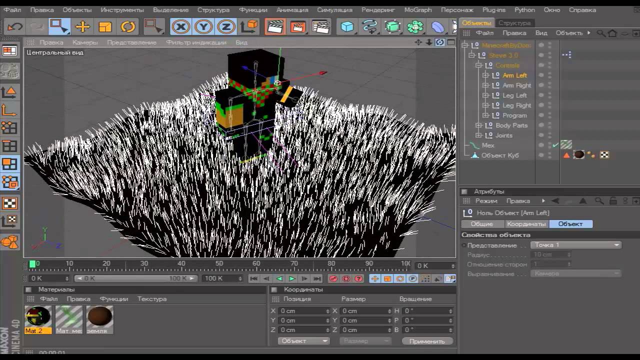
Task: Collapse the Steve 3.0 node
Action: click(471, 55)
